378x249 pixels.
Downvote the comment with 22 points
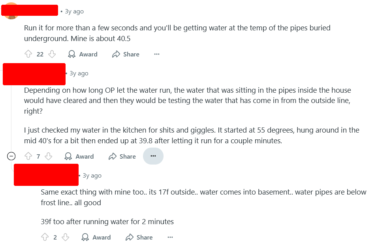coord(52,54)
